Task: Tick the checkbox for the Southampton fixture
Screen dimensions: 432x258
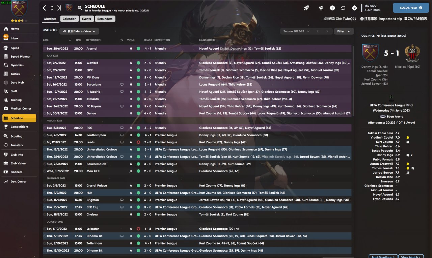Action: pos(45,135)
